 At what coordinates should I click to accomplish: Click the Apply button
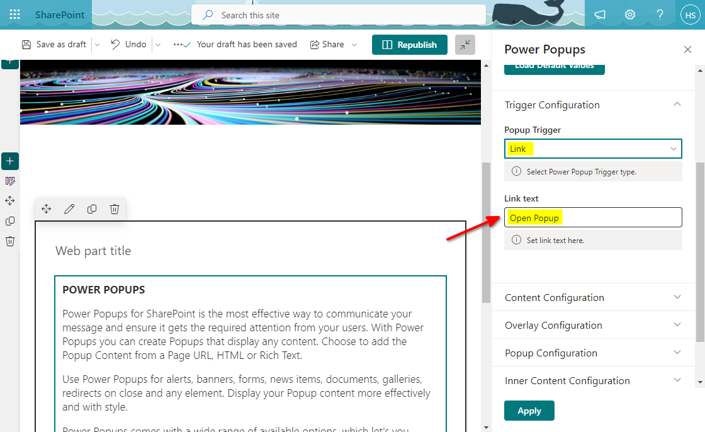click(x=529, y=411)
